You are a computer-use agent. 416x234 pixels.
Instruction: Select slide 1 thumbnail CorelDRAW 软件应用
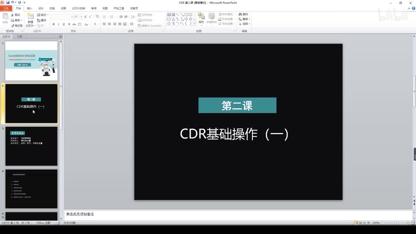click(31, 61)
